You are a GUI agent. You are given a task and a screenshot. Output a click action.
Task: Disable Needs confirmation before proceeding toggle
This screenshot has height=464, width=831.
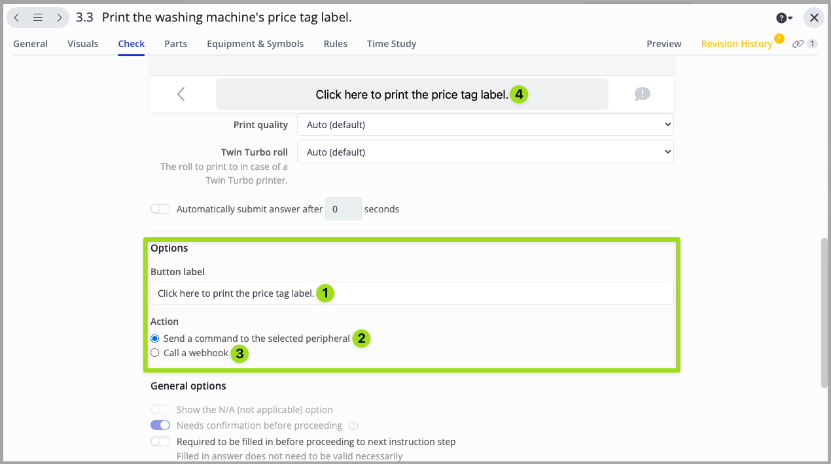tap(160, 425)
